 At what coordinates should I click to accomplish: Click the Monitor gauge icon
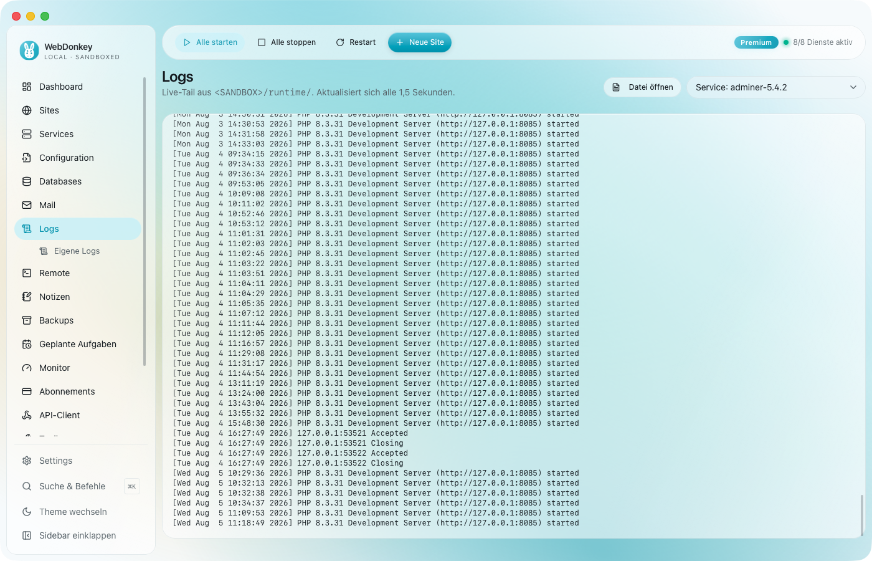[27, 368]
